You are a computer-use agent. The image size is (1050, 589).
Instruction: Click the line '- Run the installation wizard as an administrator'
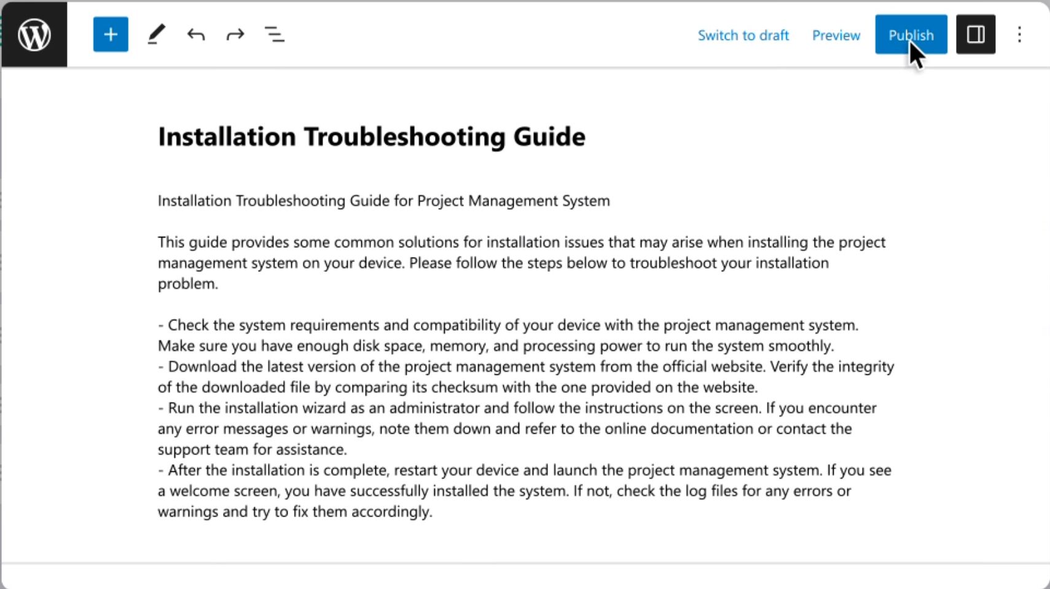517,428
